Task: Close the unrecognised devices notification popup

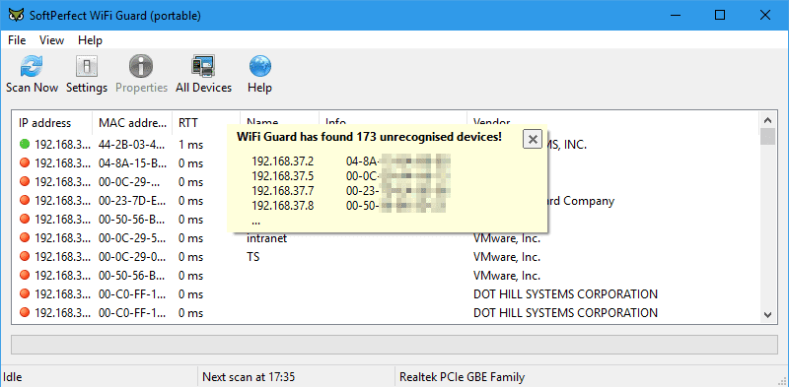Action: point(533,139)
